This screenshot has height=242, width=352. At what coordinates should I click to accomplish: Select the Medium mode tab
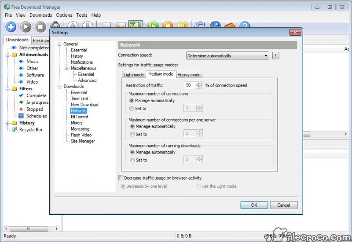click(161, 74)
